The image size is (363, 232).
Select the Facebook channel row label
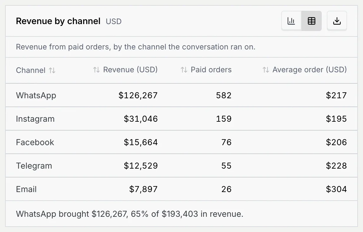click(x=35, y=142)
